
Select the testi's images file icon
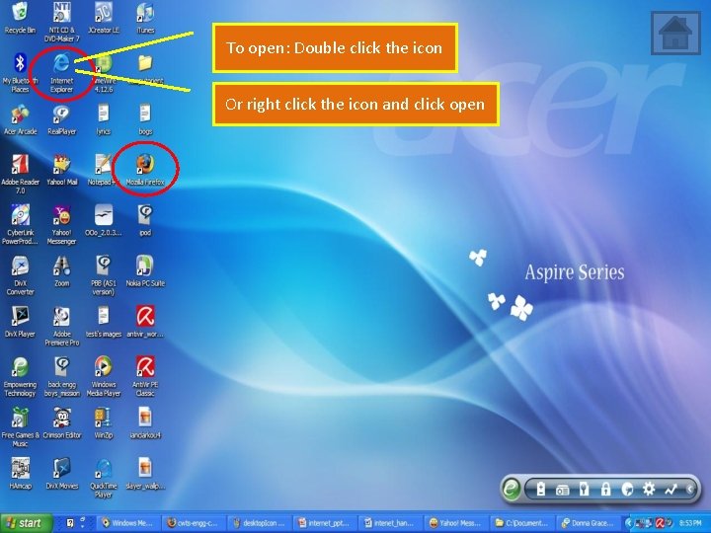[x=104, y=322]
